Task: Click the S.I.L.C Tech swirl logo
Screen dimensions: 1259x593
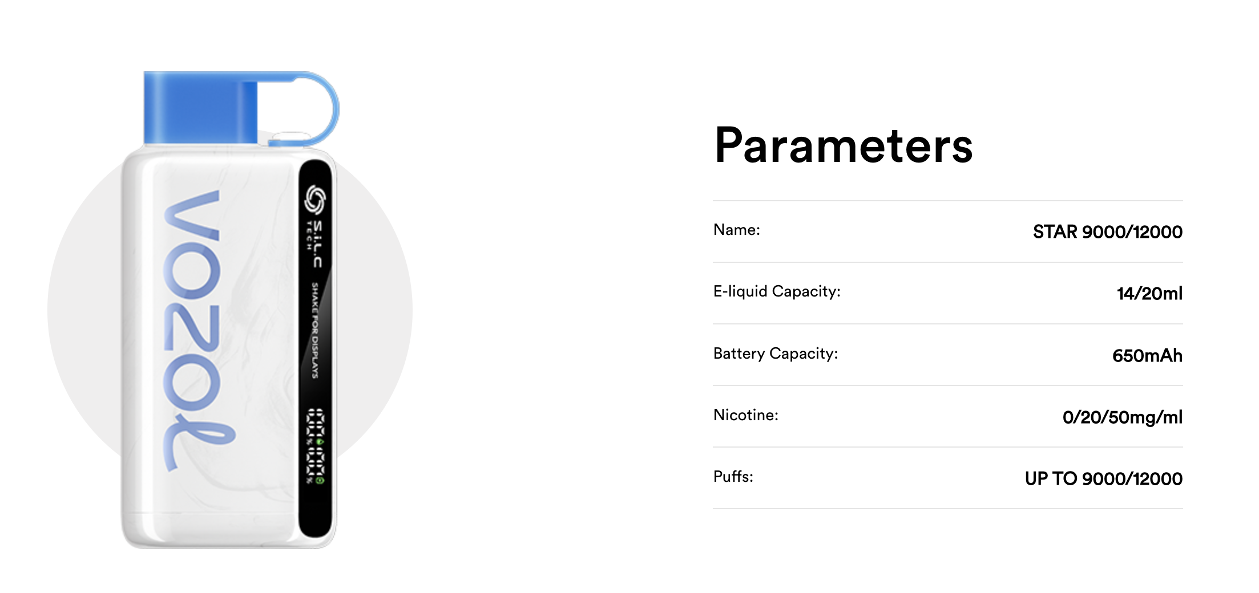Action: click(314, 200)
